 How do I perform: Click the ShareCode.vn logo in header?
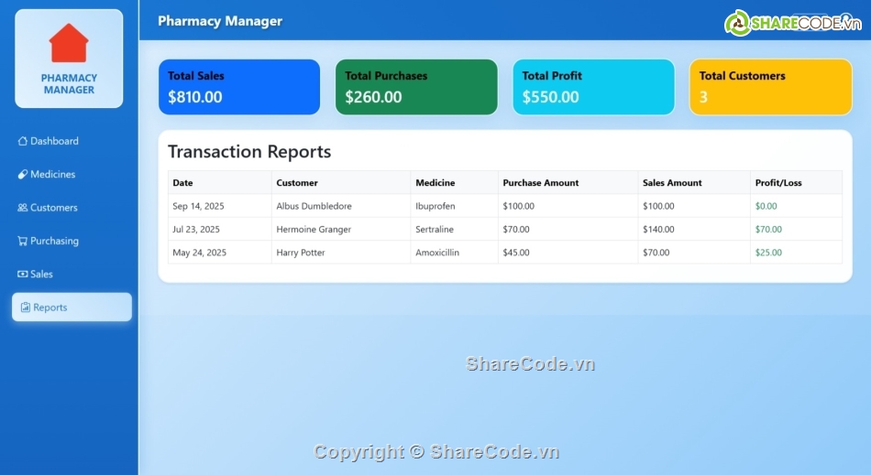[793, 23]
